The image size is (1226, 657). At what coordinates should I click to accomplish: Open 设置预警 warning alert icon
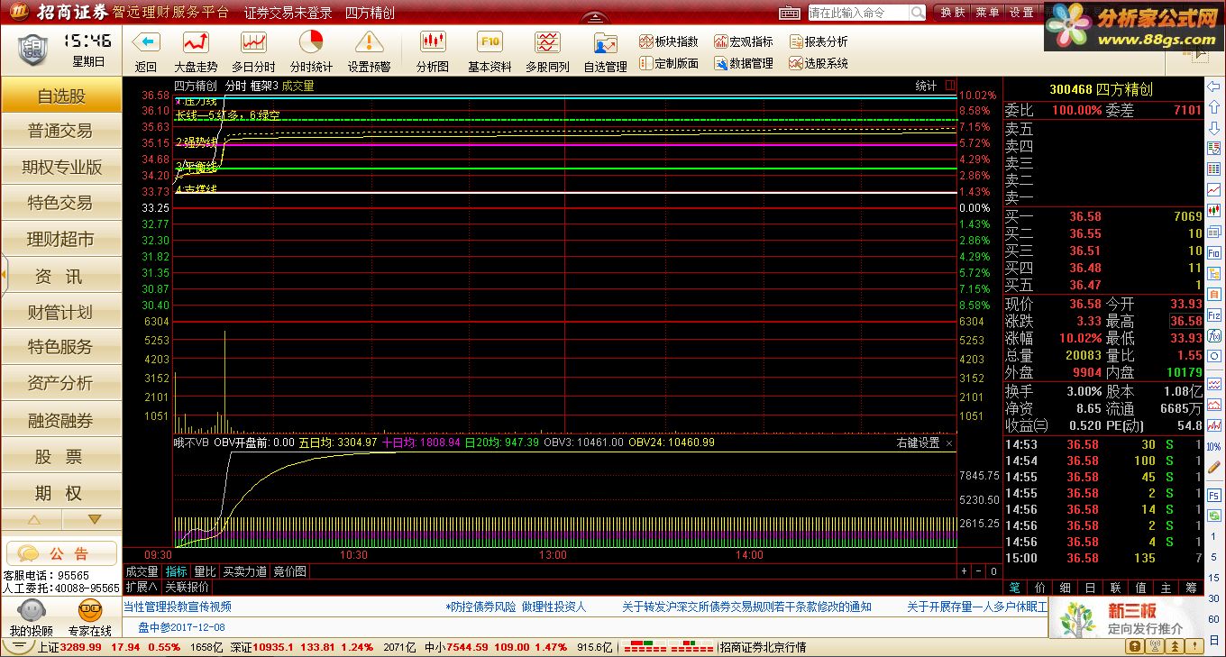tap(369, 41)
